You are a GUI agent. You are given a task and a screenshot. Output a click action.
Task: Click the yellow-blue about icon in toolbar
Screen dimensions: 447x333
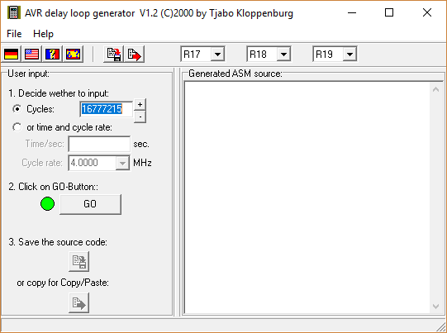[73, 54]
